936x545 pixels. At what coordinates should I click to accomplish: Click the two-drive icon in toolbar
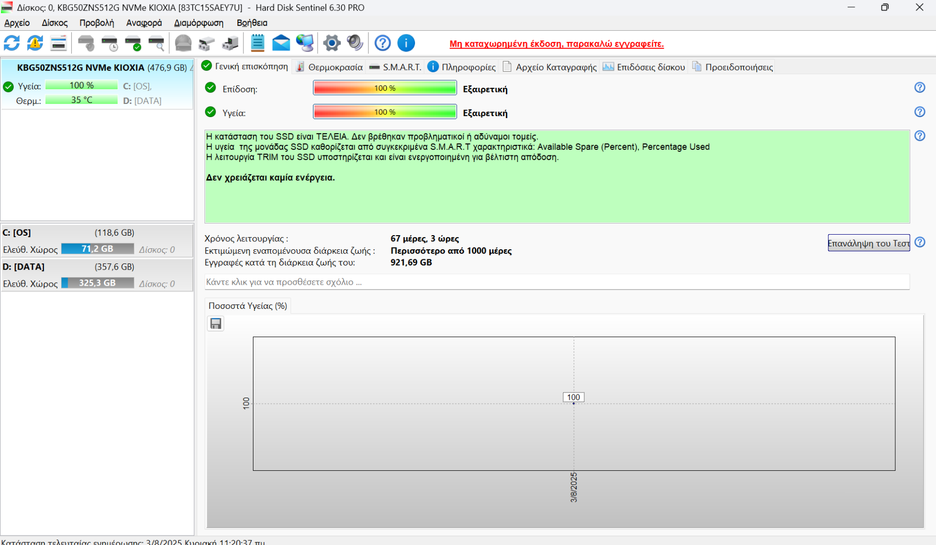[x=206, y=43]
